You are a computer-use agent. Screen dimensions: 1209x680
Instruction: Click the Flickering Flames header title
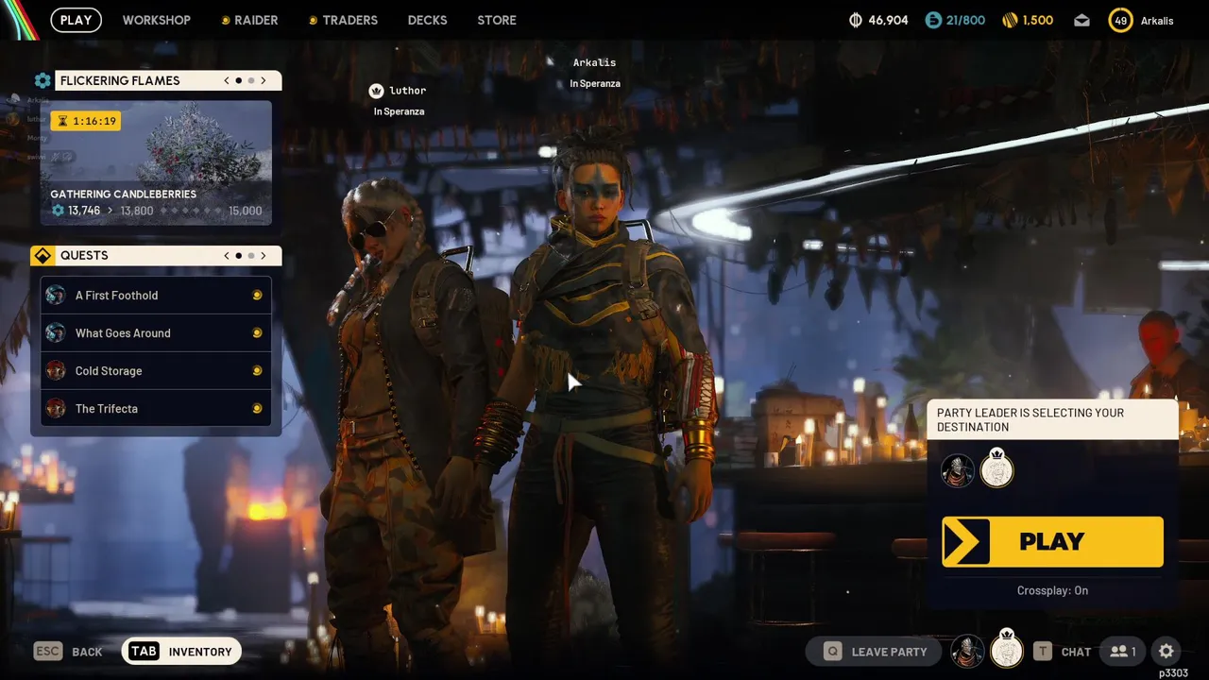[x=120, y=80]
